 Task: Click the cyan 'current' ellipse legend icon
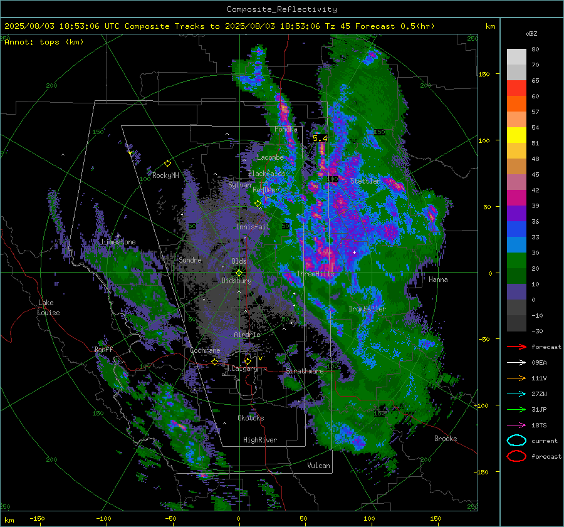tap(516, 441)
